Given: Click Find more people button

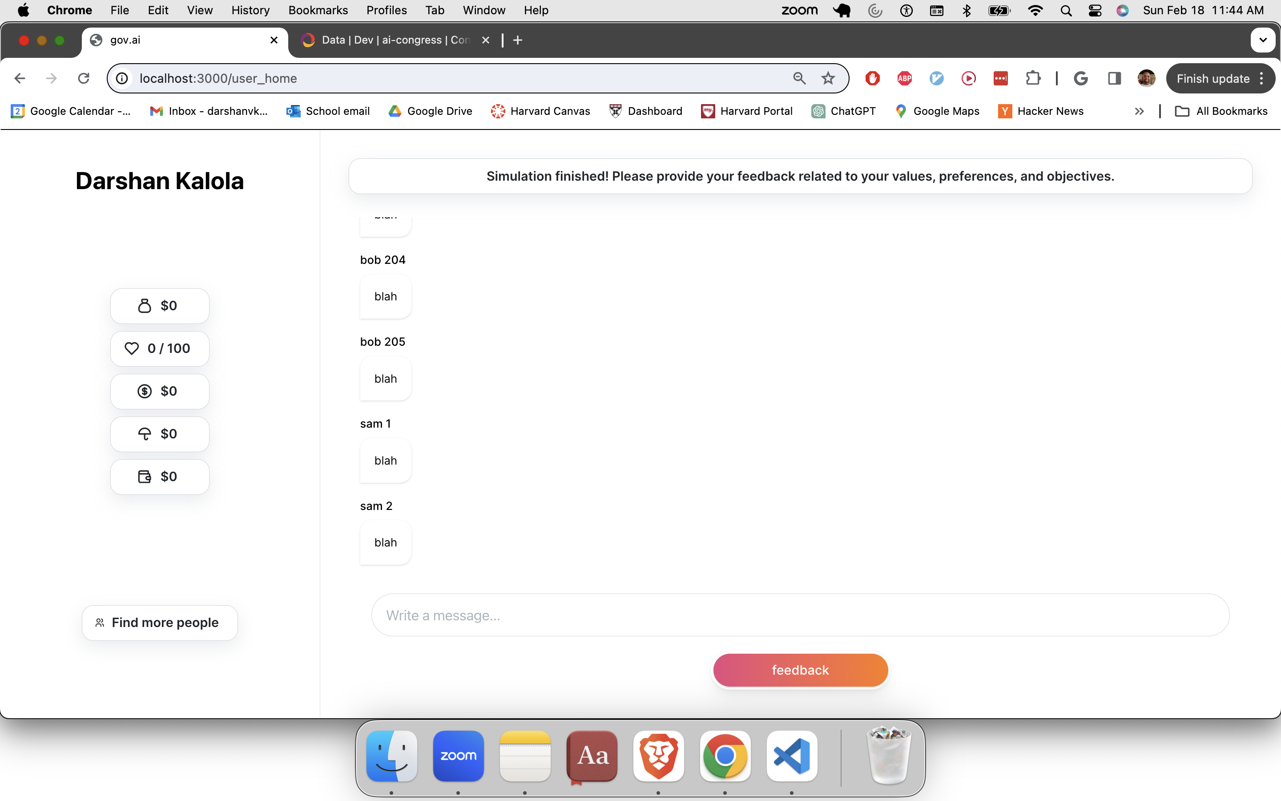Looking at the screenshot, I should coord(159,623).
